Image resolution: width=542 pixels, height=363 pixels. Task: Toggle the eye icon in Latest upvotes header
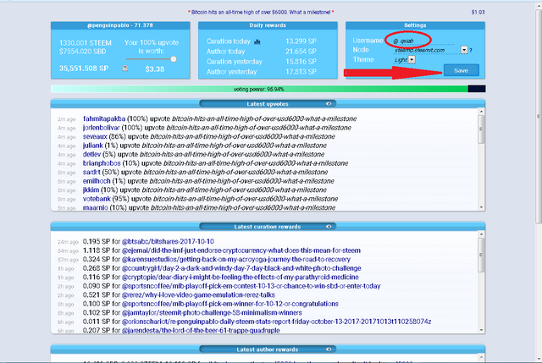point(329,103)
